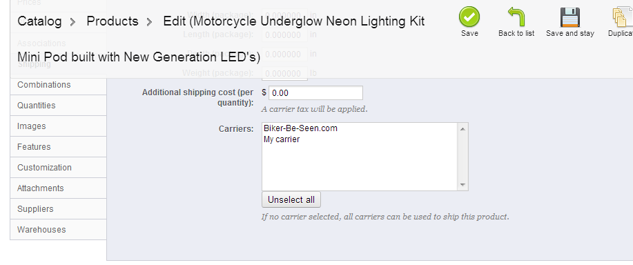
Task: Click the Unselect all button
Action: click(291, 199)
